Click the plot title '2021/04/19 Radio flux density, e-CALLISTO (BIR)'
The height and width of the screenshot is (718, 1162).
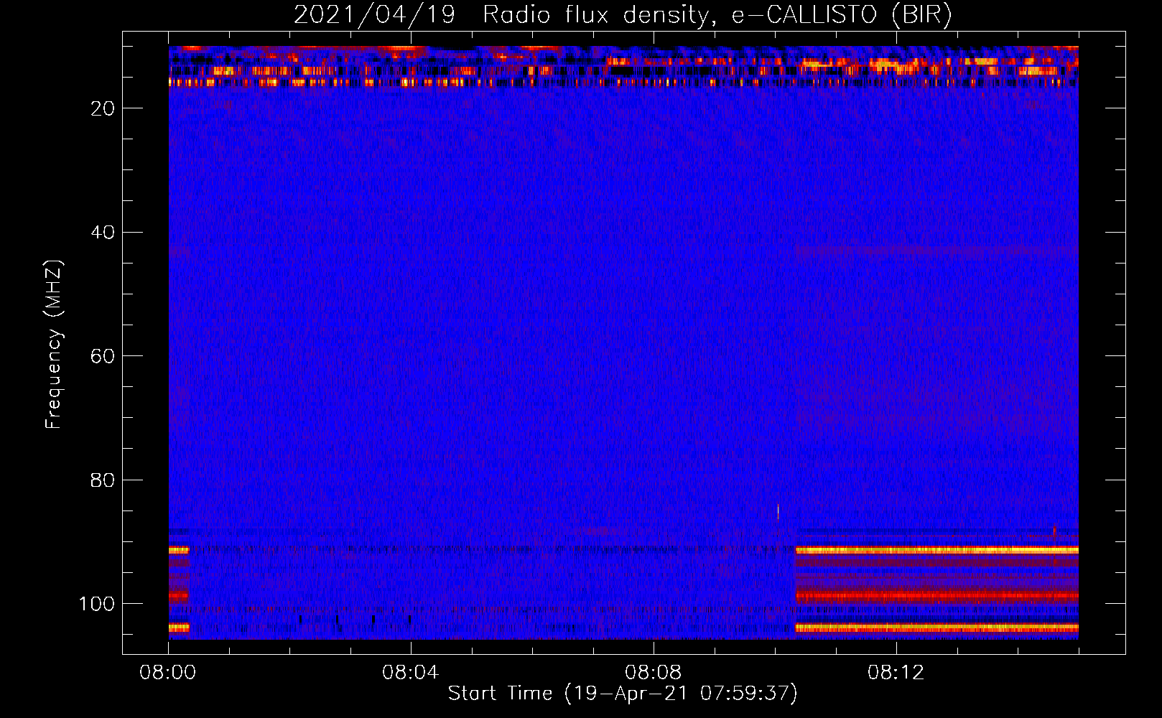pyautogui.click(x=623, y=15)
